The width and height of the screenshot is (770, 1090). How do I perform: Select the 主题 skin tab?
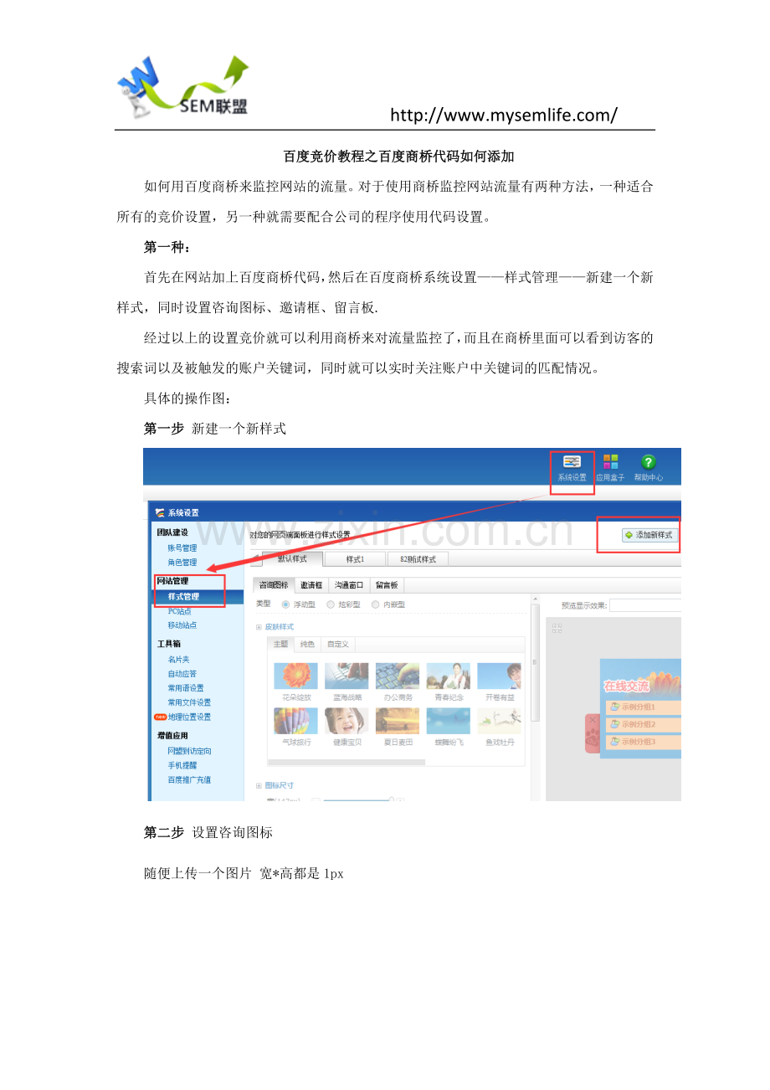[x=281, y=644]
